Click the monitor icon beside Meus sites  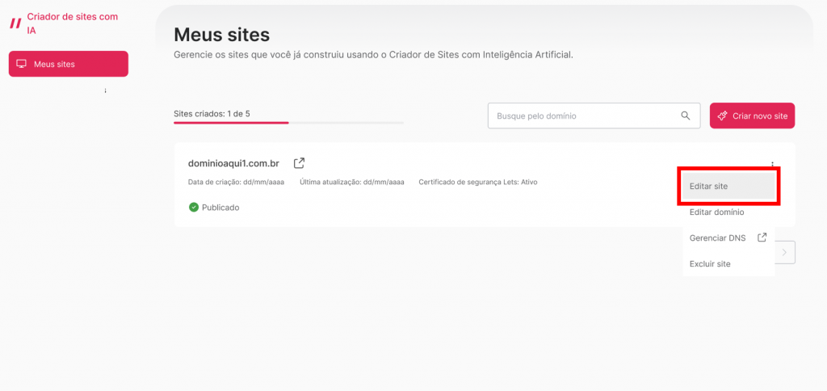point(22,64)
